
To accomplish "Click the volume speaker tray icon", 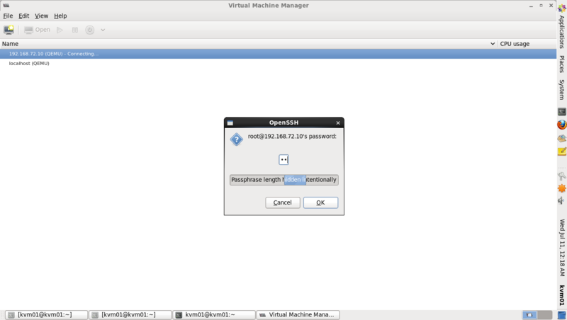I will click(x=562, y=200).
